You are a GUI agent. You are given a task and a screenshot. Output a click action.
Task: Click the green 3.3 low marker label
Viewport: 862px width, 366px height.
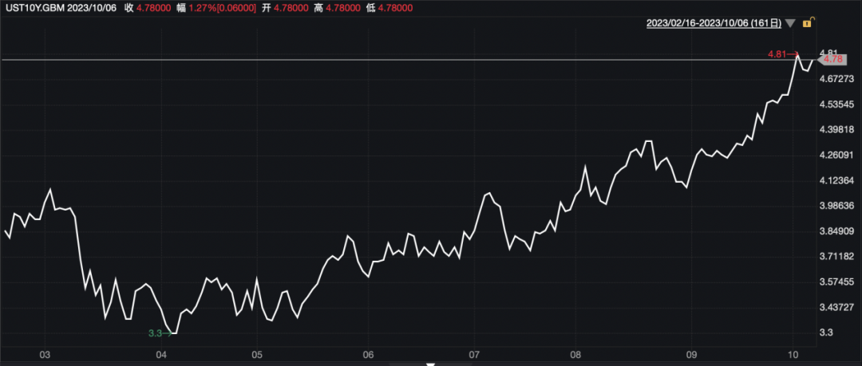click(x=155, y=333)
